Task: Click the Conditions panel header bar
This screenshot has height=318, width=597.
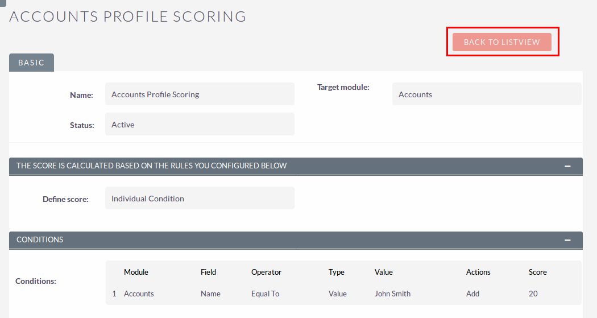Action: pos(296,240)
